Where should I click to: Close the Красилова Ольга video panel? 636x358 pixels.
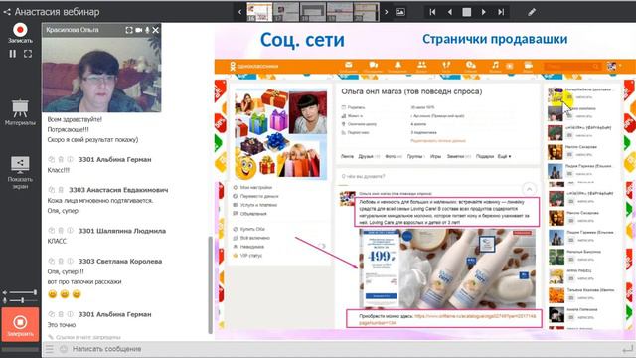point(155,30)
